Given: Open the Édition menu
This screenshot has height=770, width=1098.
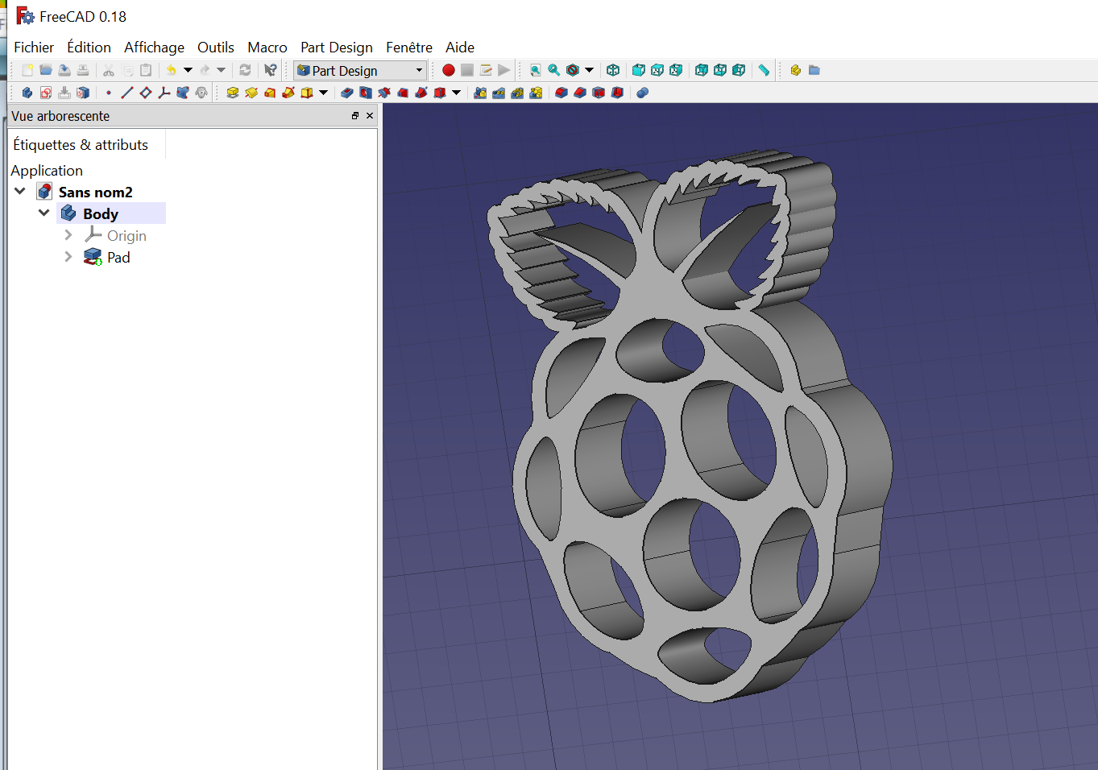Looking at the screenshot, I should [89, 47].
